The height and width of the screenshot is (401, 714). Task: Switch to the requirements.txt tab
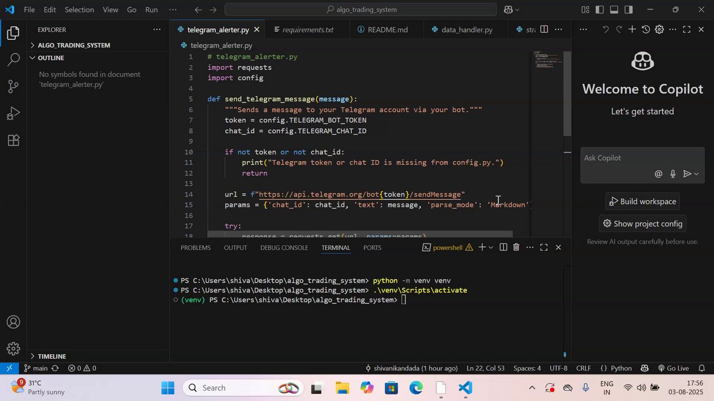point(307,30)
